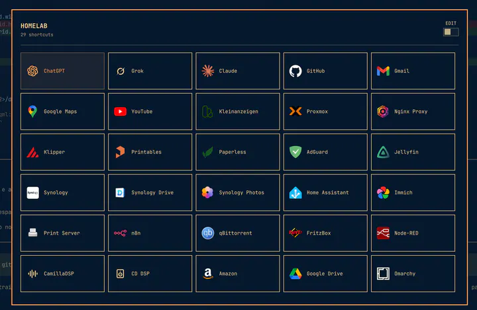477x310 pixels.
Task: Launch the Printables shortcut label
Action: click(x=146, y=152)
